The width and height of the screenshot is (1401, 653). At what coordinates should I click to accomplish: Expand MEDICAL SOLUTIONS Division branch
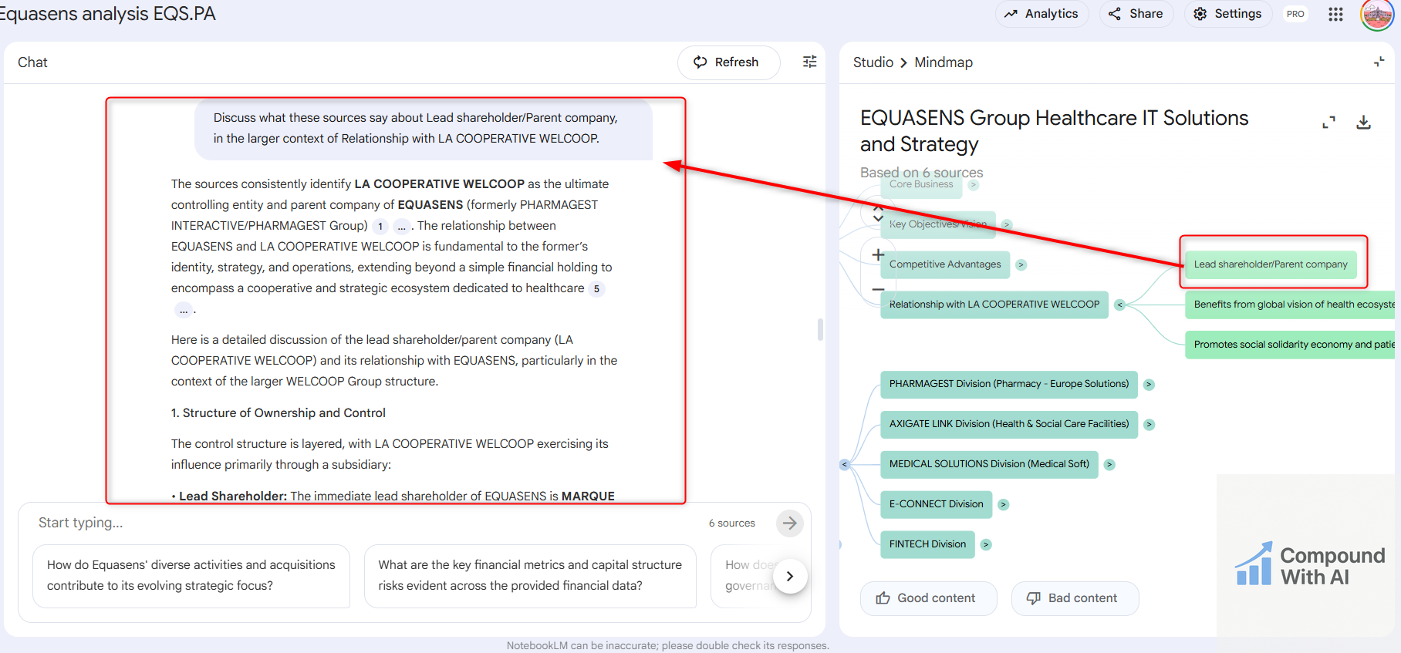point(1109,465)
